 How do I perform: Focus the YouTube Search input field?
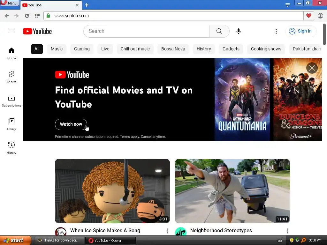coord(146,31)
